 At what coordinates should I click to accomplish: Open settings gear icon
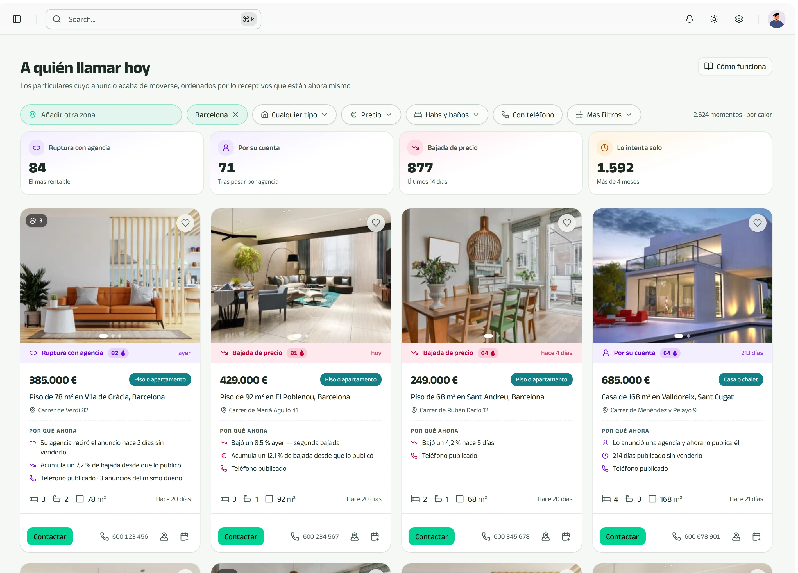[x=738, y=19]
